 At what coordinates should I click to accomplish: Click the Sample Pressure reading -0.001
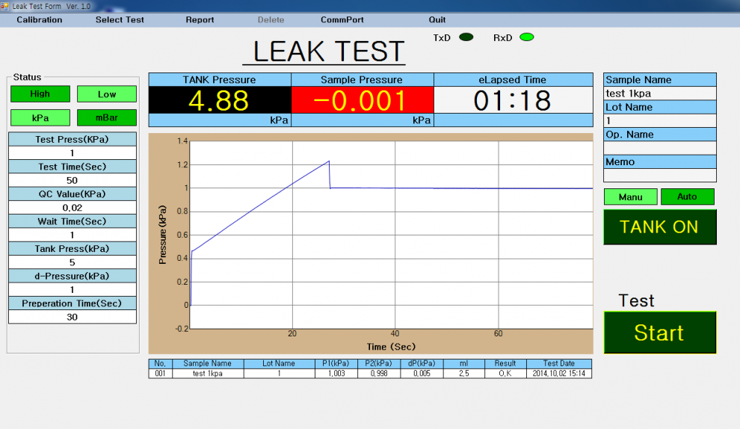coord(362,100)
